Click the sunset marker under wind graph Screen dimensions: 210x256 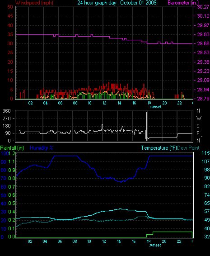[x=155, y=107]
